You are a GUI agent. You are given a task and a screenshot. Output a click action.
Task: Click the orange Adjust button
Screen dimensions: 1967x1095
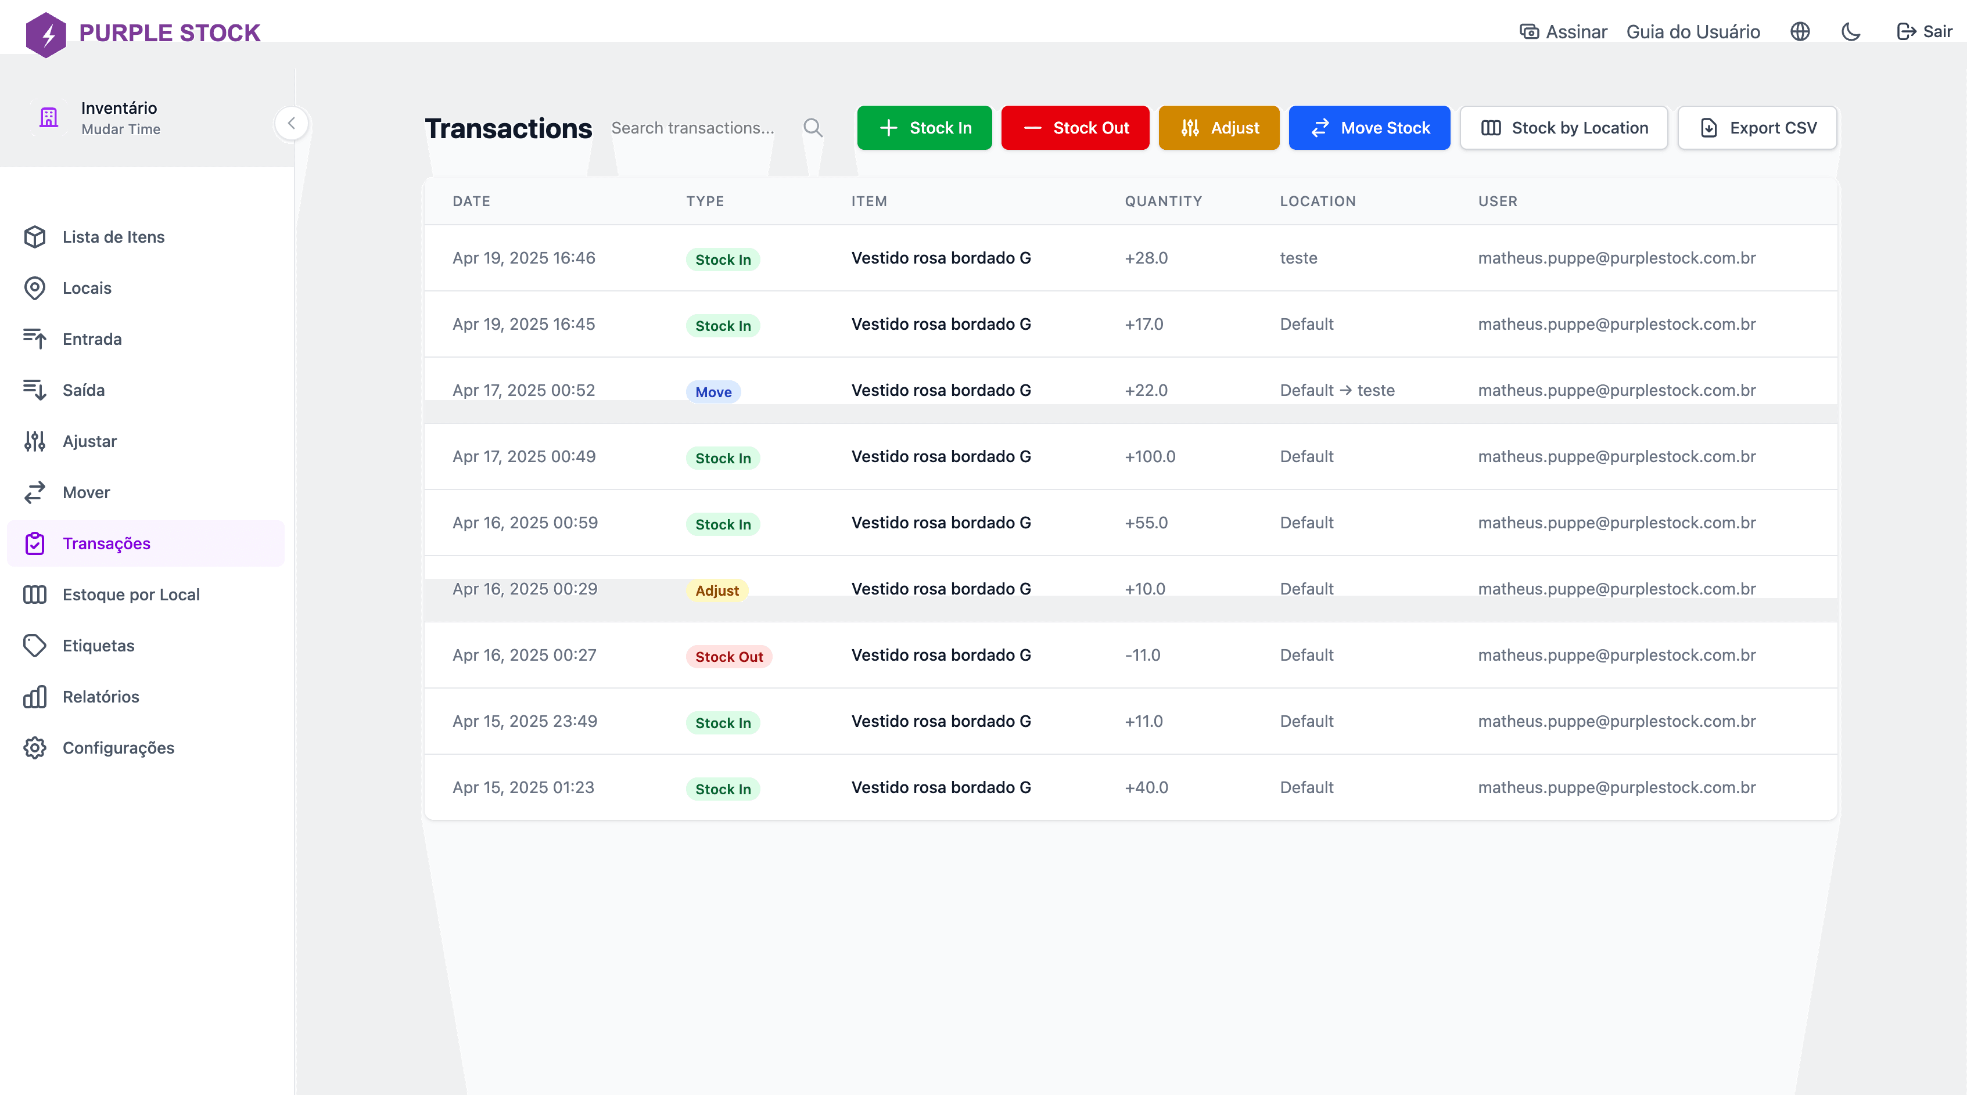pos(1218,128)
